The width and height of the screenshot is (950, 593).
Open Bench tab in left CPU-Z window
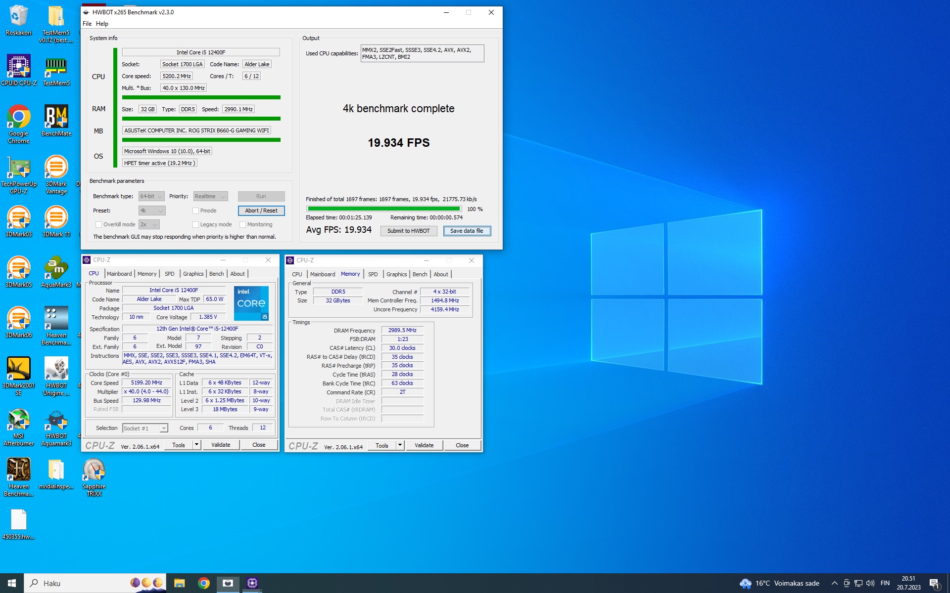click(216, 274)
